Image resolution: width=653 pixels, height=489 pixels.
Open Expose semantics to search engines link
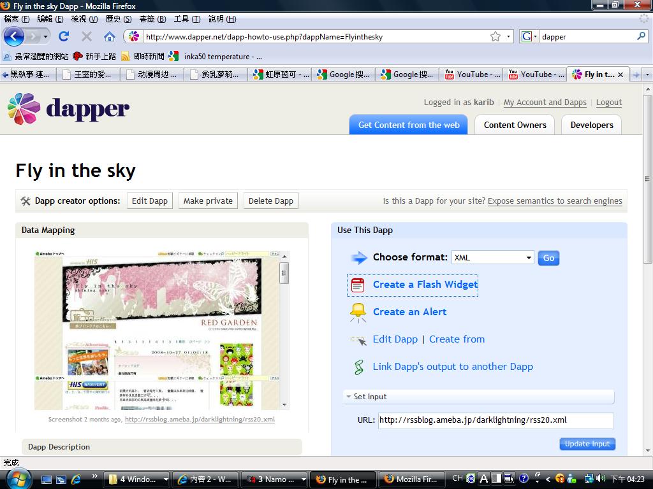(x=555, y=201)
